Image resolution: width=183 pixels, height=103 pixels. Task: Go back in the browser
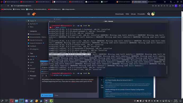pyautogui.click(x=2, y=6)
